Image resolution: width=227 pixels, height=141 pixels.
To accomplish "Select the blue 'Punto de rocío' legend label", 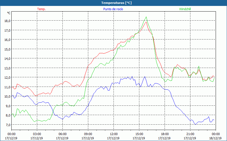I will click(113, 9).
